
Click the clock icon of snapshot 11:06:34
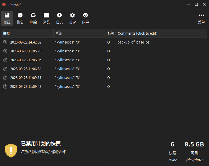5,69
